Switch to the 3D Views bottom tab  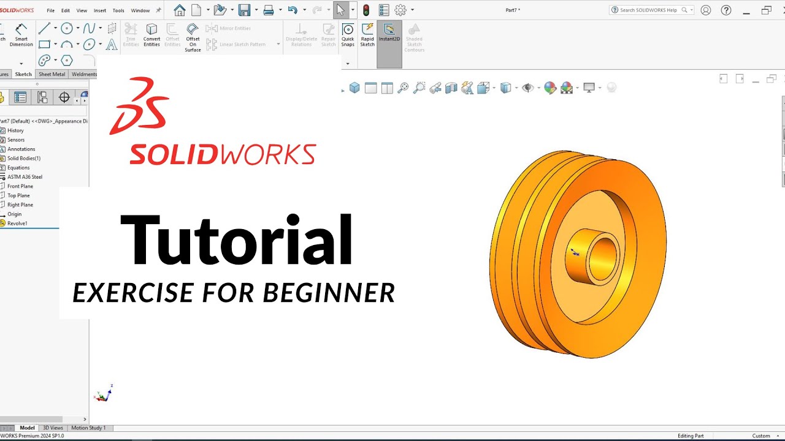pos(53,428)
